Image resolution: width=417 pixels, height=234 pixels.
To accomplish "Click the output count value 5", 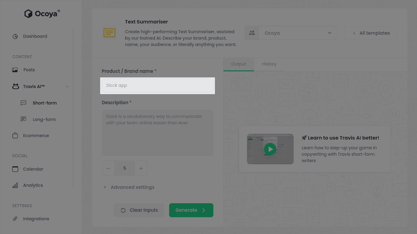I will pyautogui.click(x=125, y=168).
